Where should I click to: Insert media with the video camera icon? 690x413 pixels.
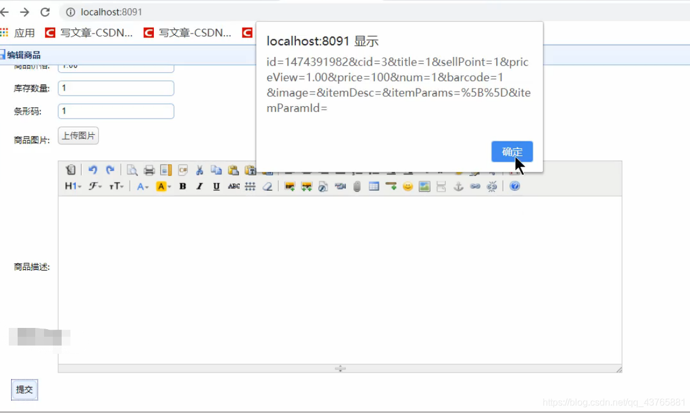(340, 187)
